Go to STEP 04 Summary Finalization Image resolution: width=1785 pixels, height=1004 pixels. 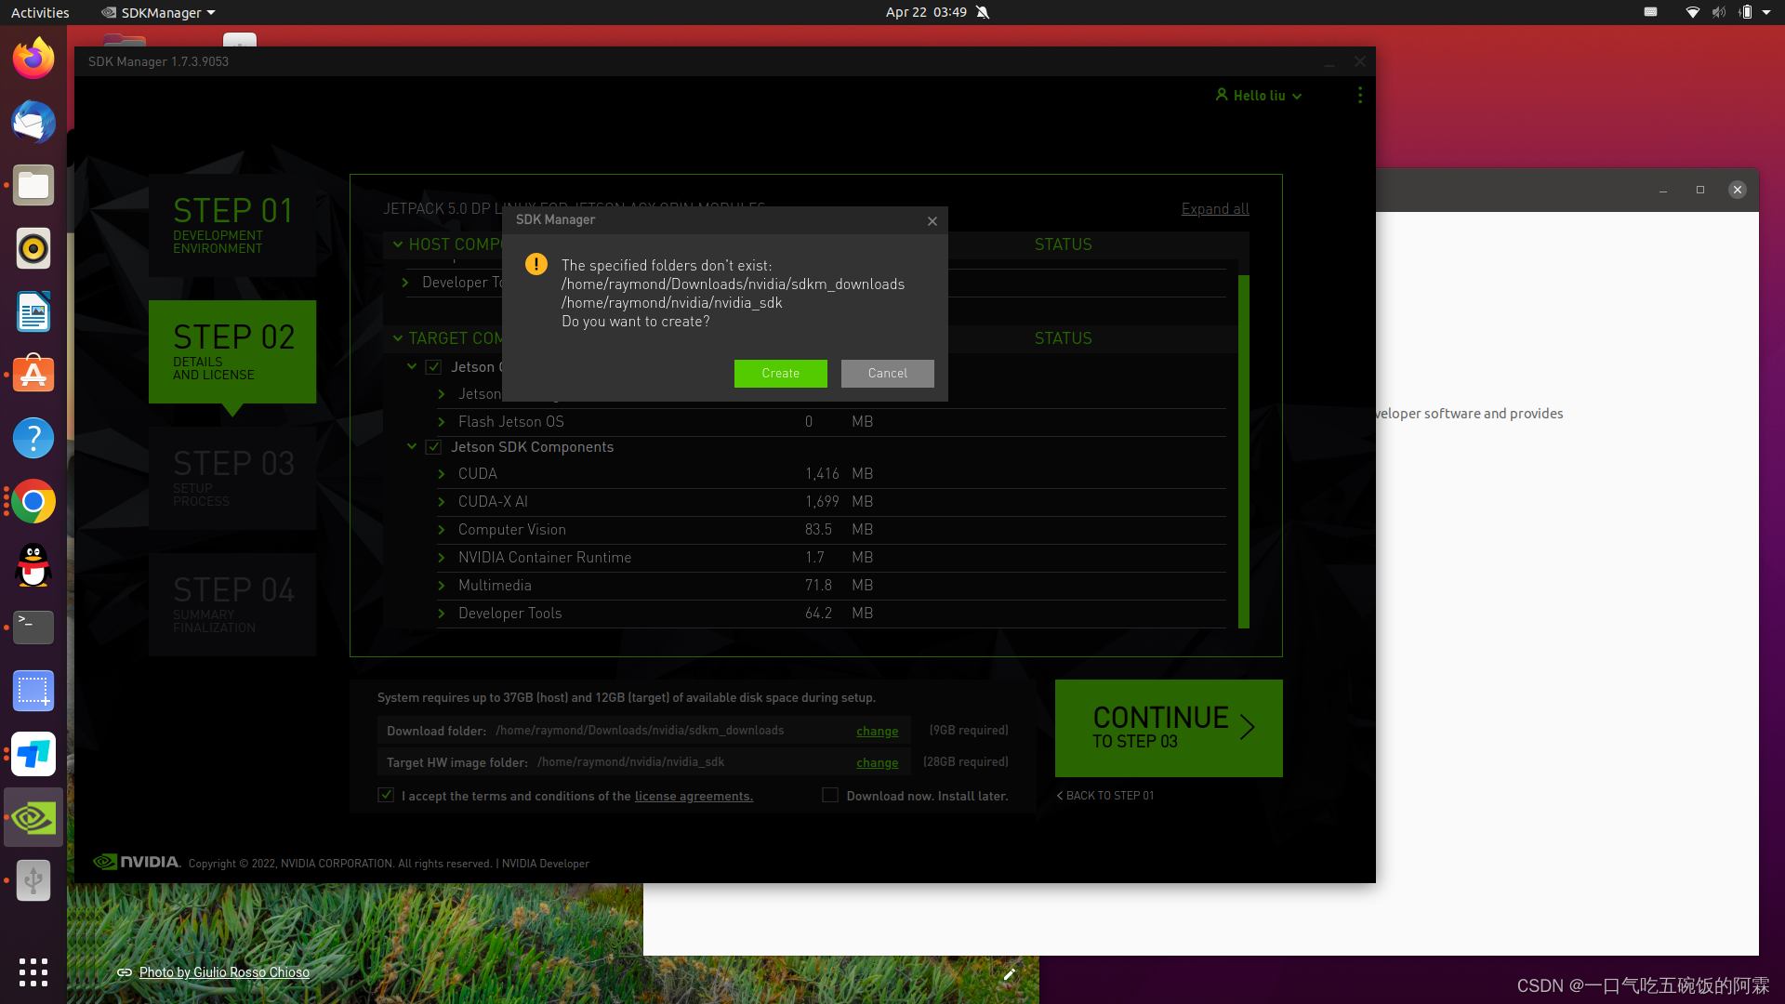click(232, 604)
